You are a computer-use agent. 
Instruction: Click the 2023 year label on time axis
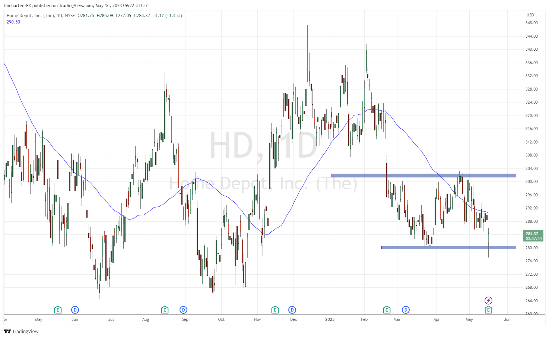(330, 319)
